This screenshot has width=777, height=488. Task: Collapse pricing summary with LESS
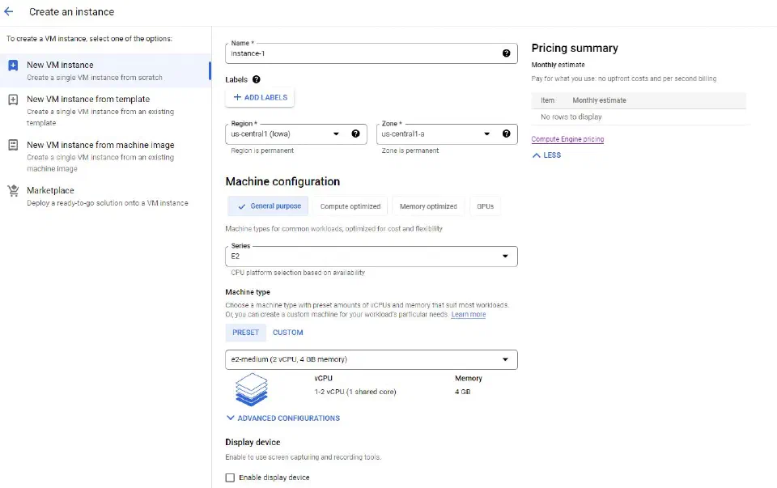(546, 155)
